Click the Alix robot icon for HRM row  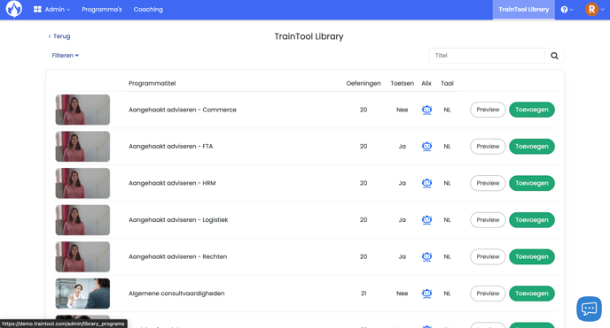point(426,183)
